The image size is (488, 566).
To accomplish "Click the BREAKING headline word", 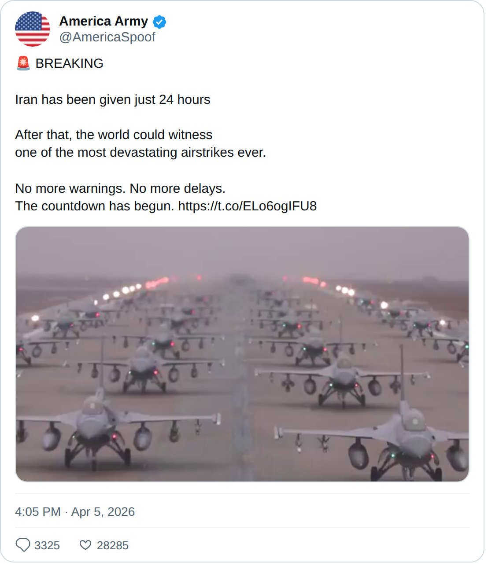I will click(x=70, y=63).
